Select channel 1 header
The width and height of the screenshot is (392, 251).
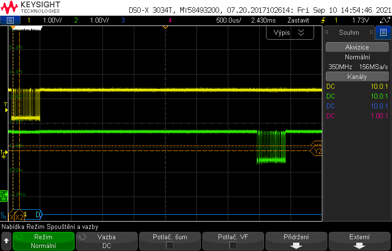(28, 20)
